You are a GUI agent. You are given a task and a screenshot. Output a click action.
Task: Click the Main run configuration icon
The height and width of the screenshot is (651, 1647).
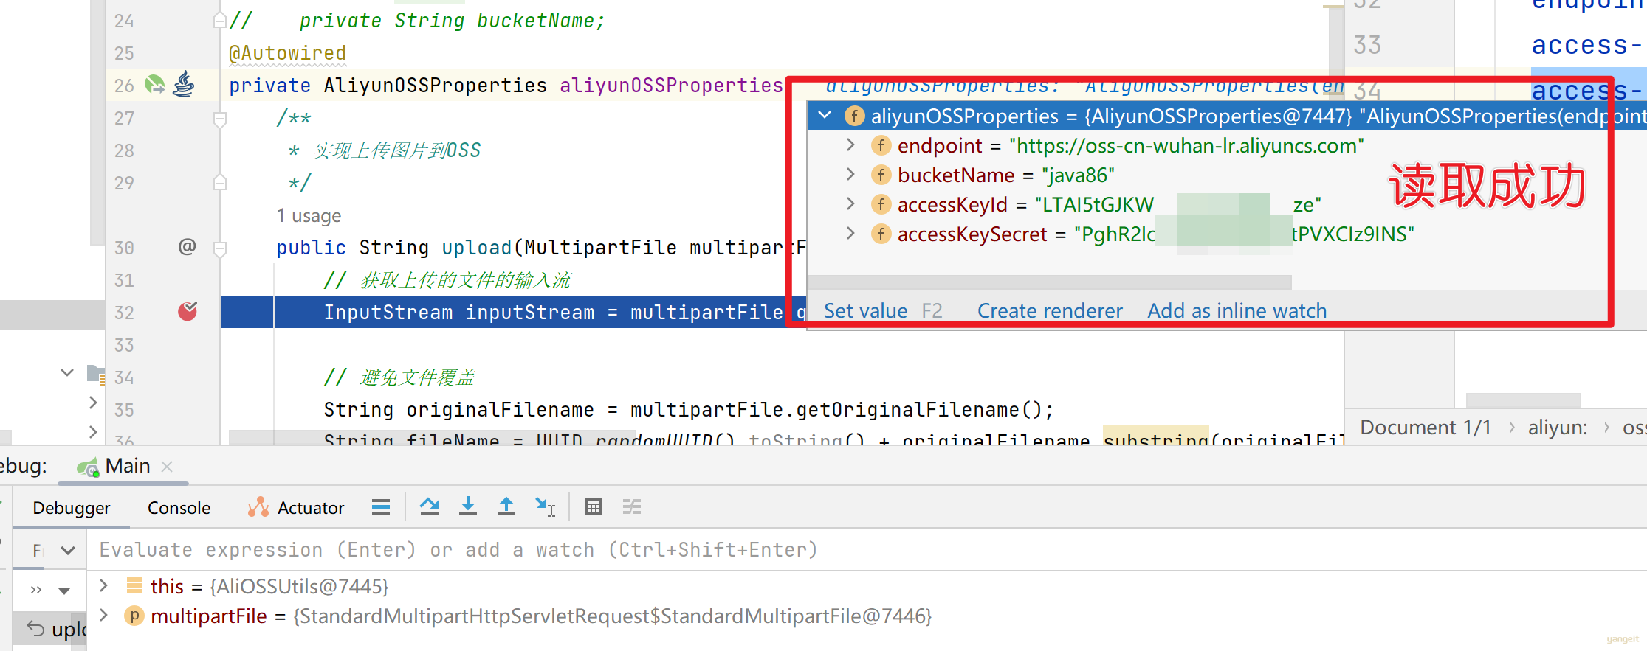point(88,467)
